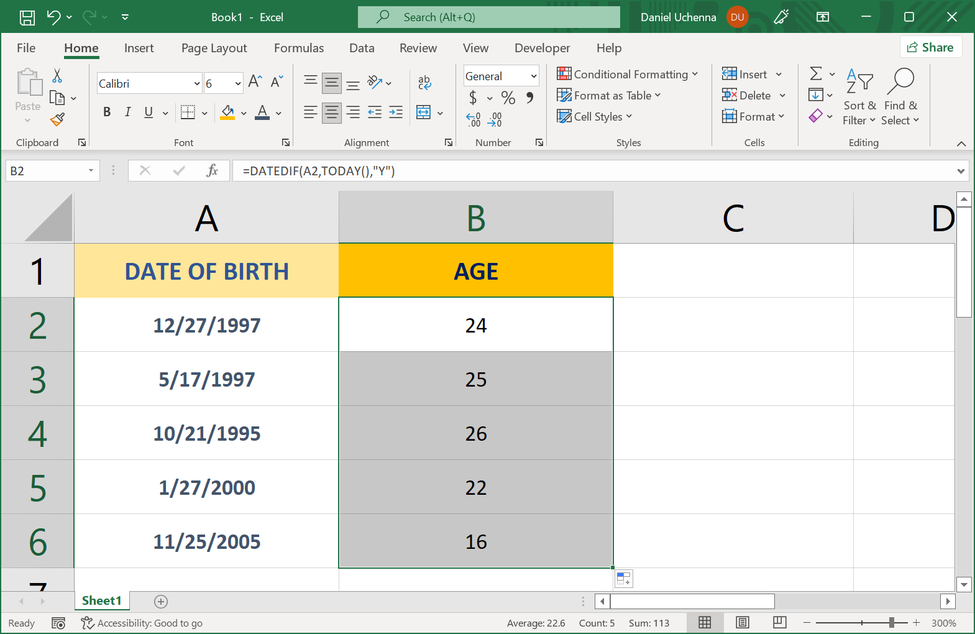
Task: Switch to the Page Layout tab
Action: (x=214, y=48)
